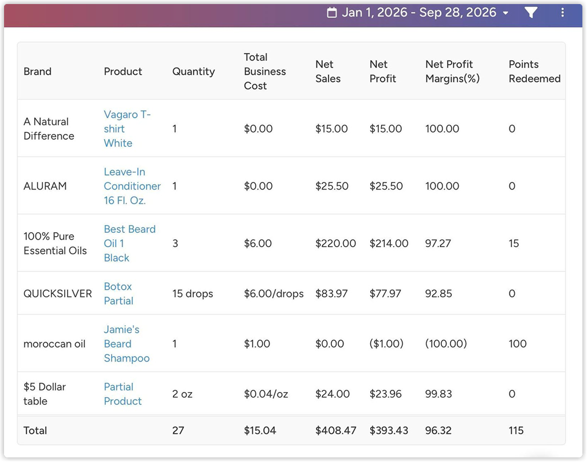Click the Brand column header
The image size is (587, 462).
pyautogui.click(x=38, y=72)
